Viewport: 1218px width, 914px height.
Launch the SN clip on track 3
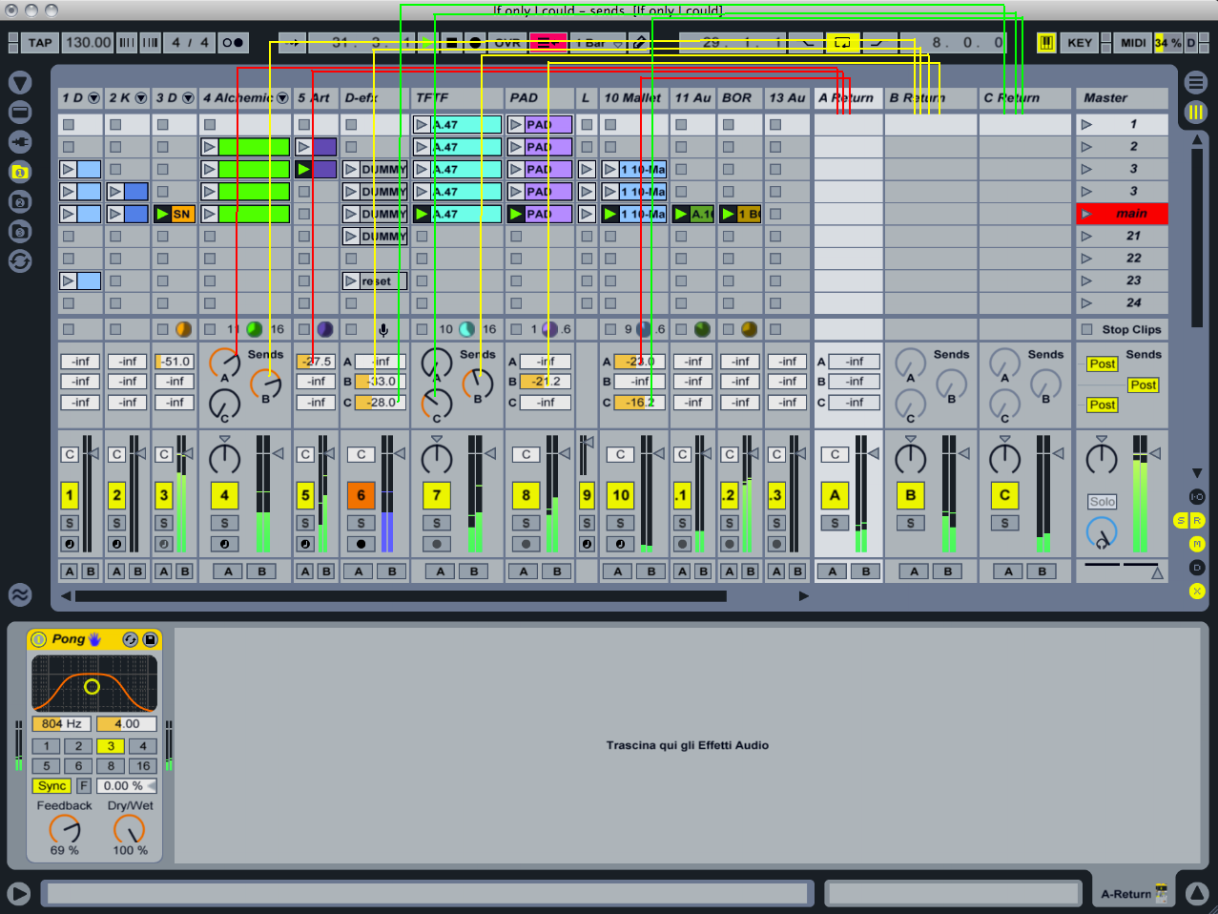point(163,214)
